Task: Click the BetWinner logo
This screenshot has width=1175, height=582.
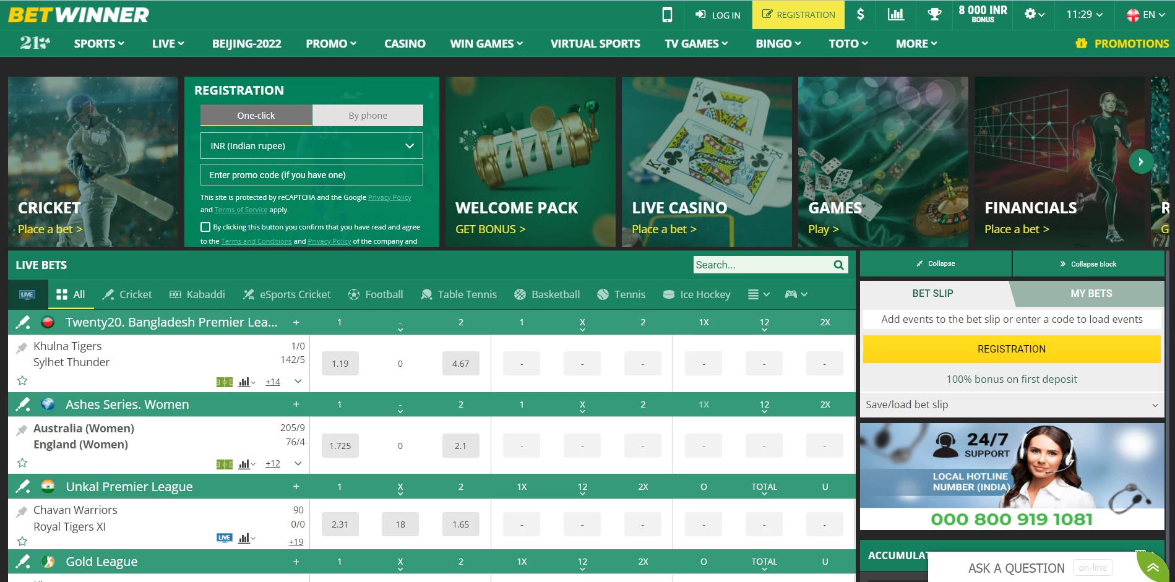Action: (79, 15)
